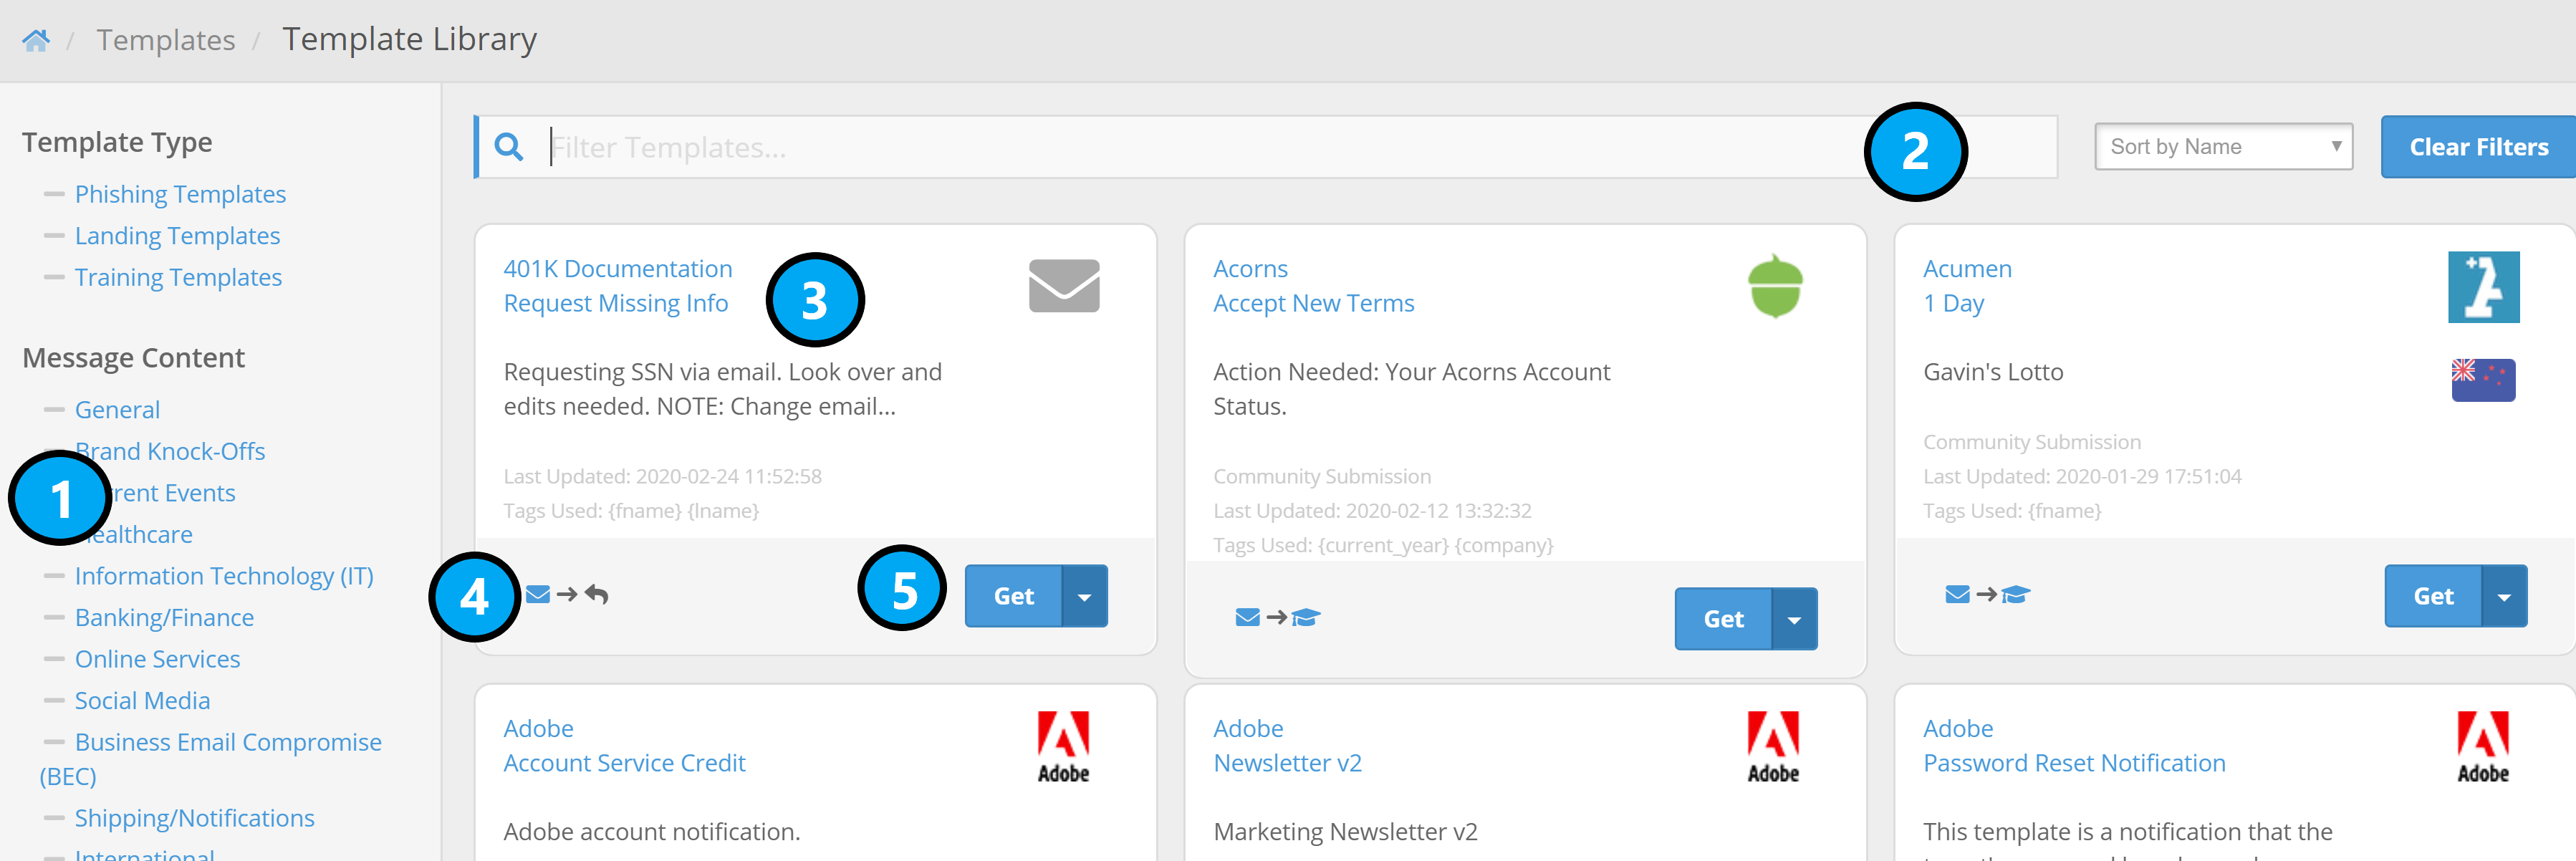Filter by Information Technology (IT) category
Screen dimensions: 2576x861
[x=224, y=576]
